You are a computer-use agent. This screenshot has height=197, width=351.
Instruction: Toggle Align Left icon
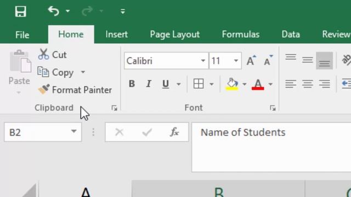tap(291, 84)
